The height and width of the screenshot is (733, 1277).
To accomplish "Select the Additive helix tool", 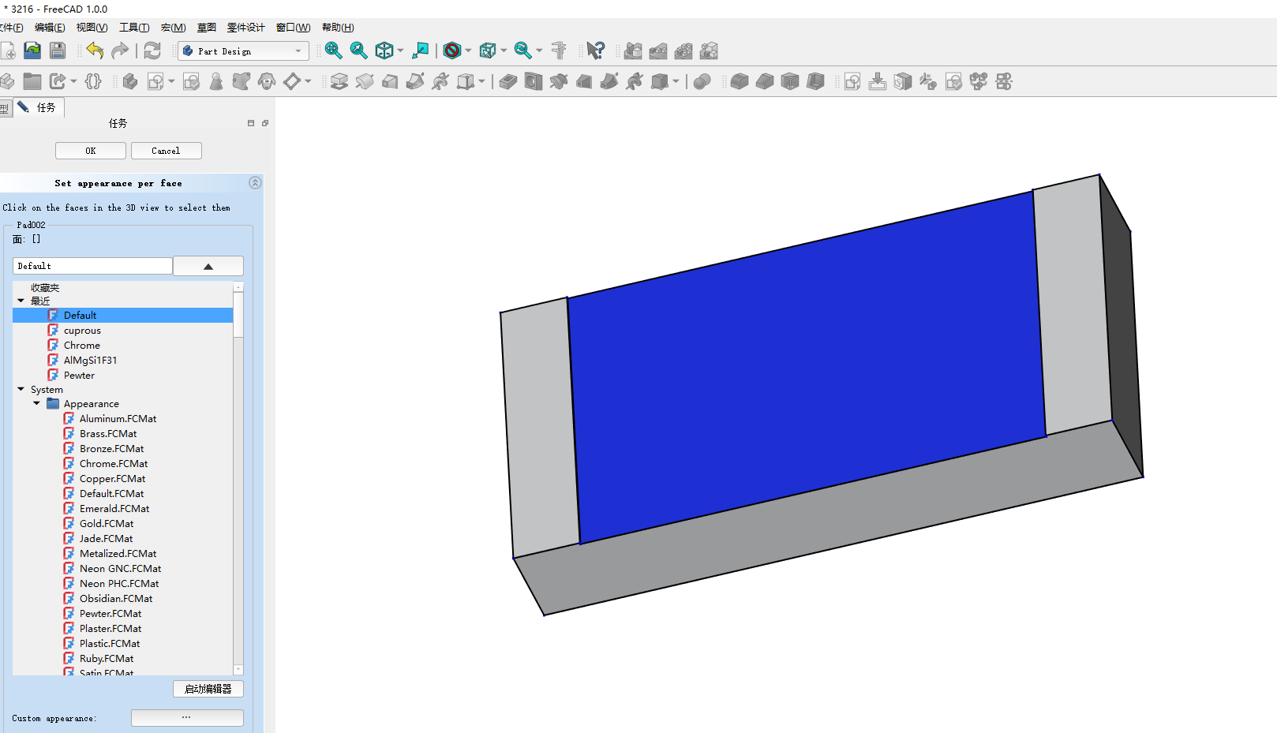I will (x=440, y=81).
